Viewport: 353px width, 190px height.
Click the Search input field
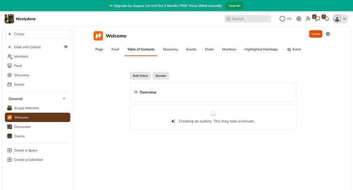tap(247, 19)
